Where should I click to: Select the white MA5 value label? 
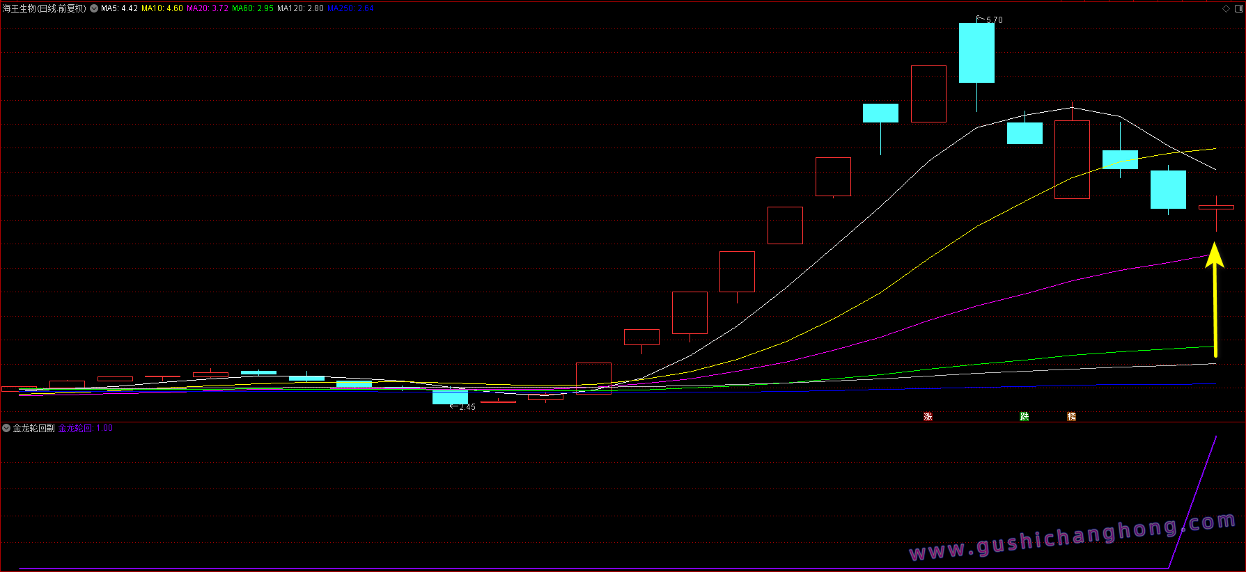tap(119, 8)
